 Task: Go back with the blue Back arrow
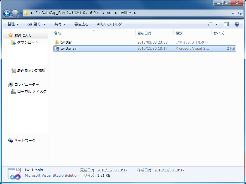click(x=7, y=13)
